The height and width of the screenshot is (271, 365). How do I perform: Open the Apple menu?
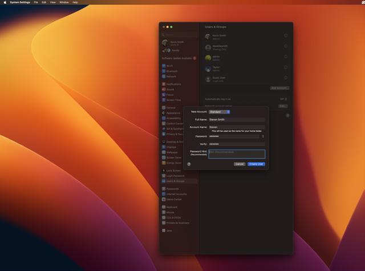[x=5, y=2]
